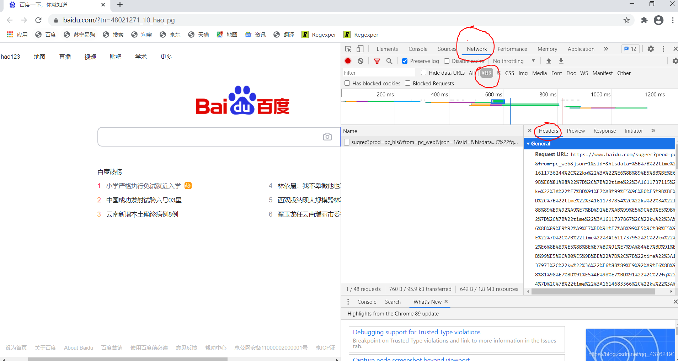Open the 地图 bookmark in the bookmarks bar
The height and width of the screenshot is (361, 678).
(x=227, y=34)
